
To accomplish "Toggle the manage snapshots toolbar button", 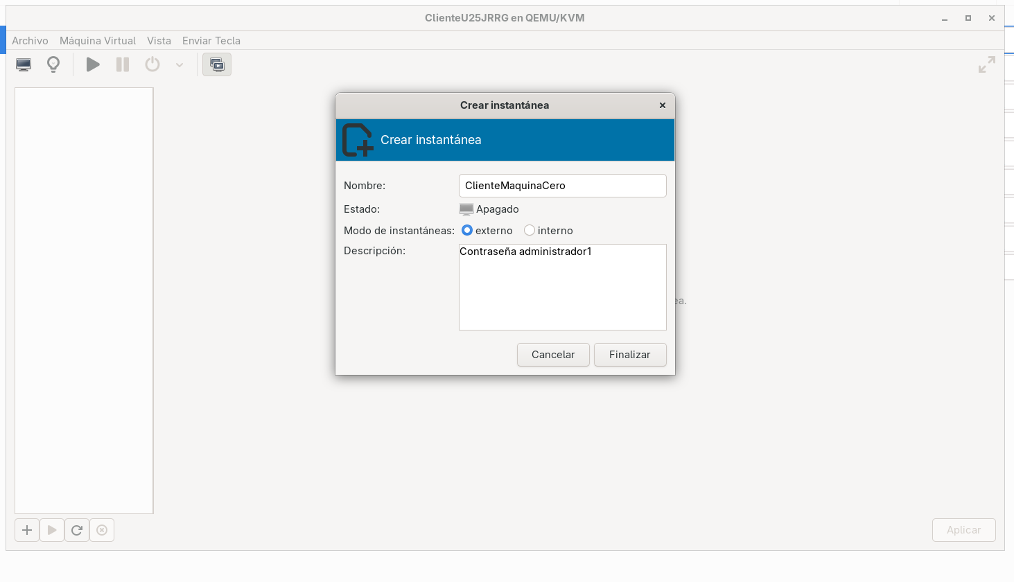I will point(217,65).
